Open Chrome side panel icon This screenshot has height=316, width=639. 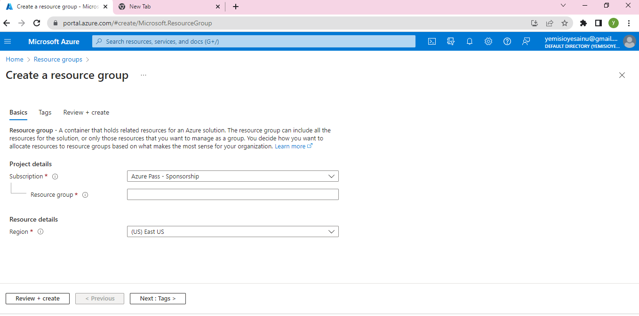coord(599,23)
